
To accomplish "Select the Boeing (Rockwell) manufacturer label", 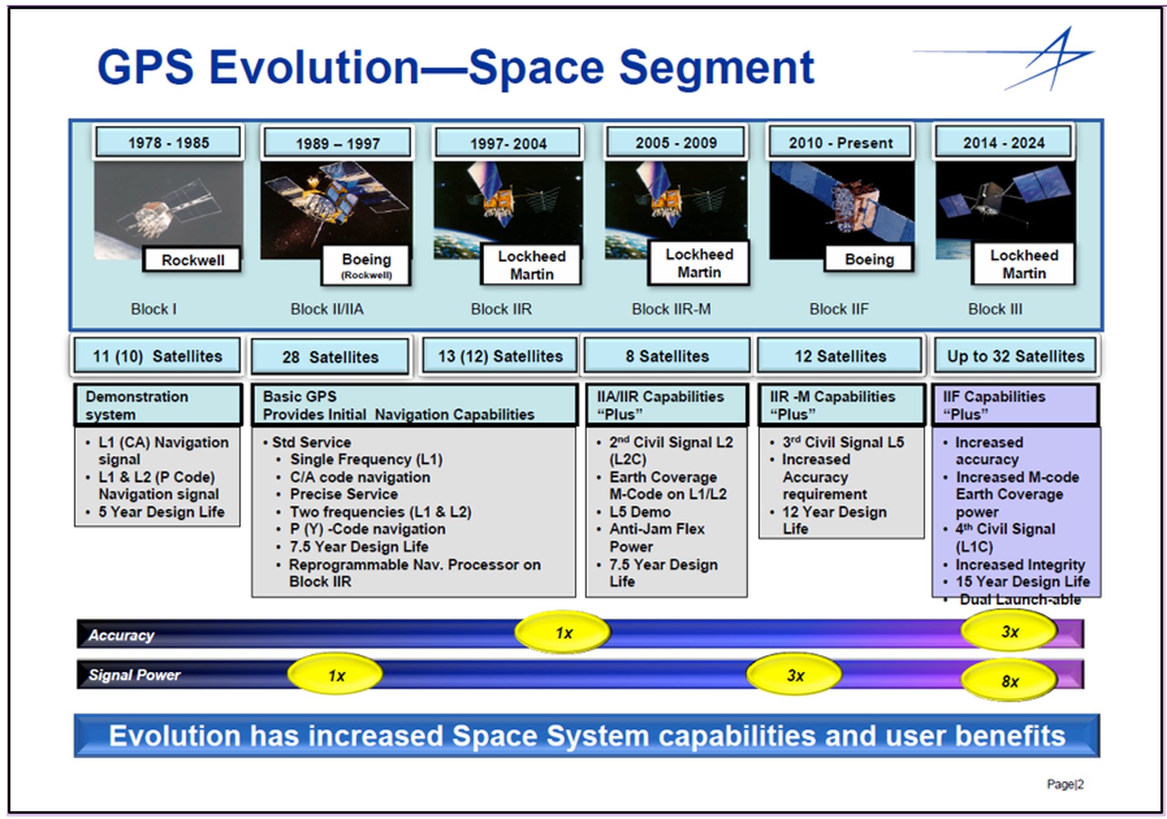I will tap(366, 265).
